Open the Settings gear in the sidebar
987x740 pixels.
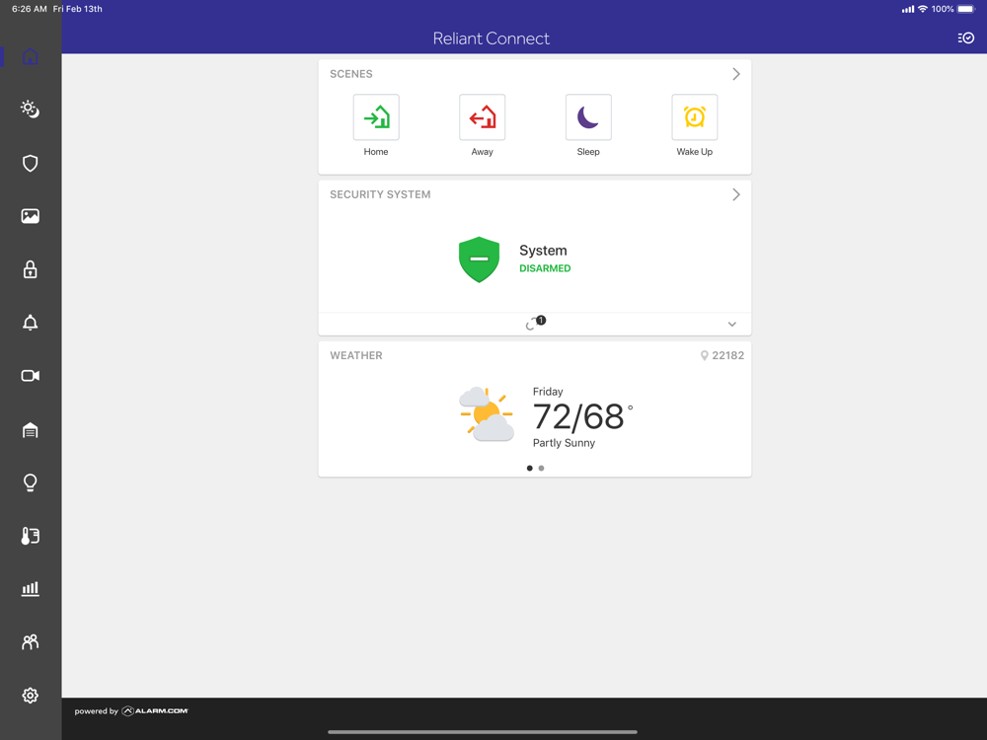(31, 696)
